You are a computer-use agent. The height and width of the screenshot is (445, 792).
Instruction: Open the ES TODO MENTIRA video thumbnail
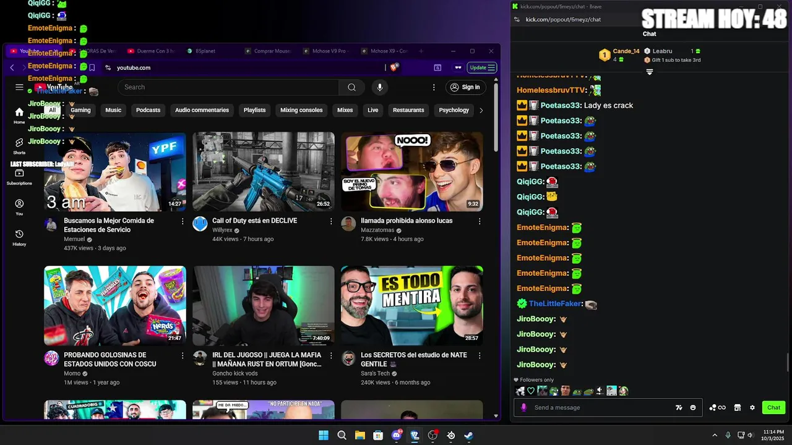411,305
